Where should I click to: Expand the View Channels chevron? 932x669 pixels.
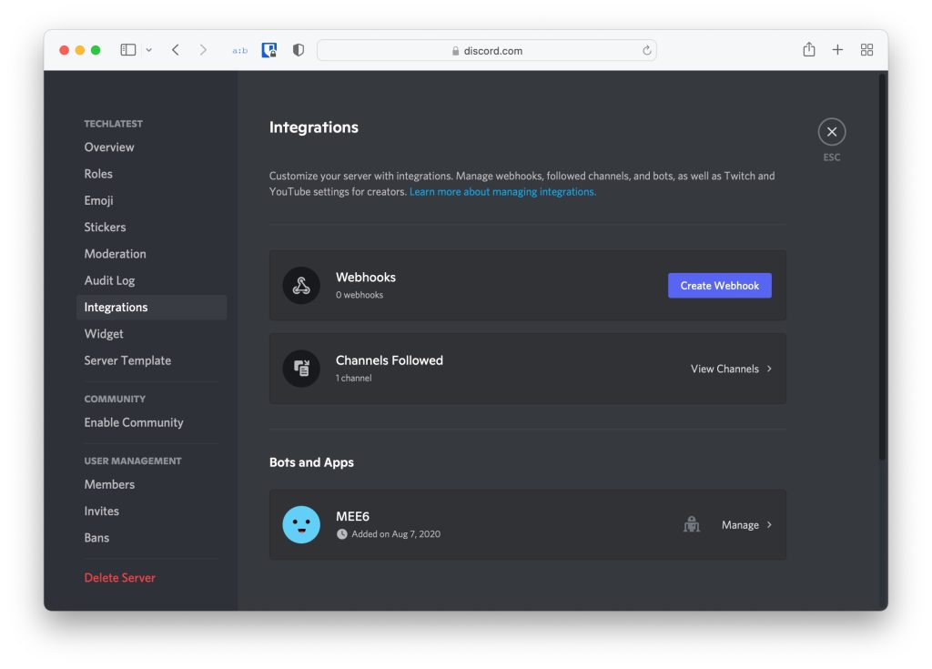click(769, 369)
